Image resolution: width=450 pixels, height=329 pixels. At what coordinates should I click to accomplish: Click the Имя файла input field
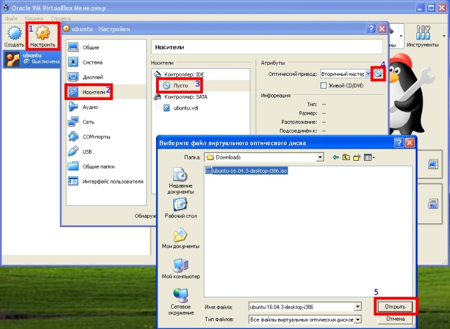tap(301, 307)
